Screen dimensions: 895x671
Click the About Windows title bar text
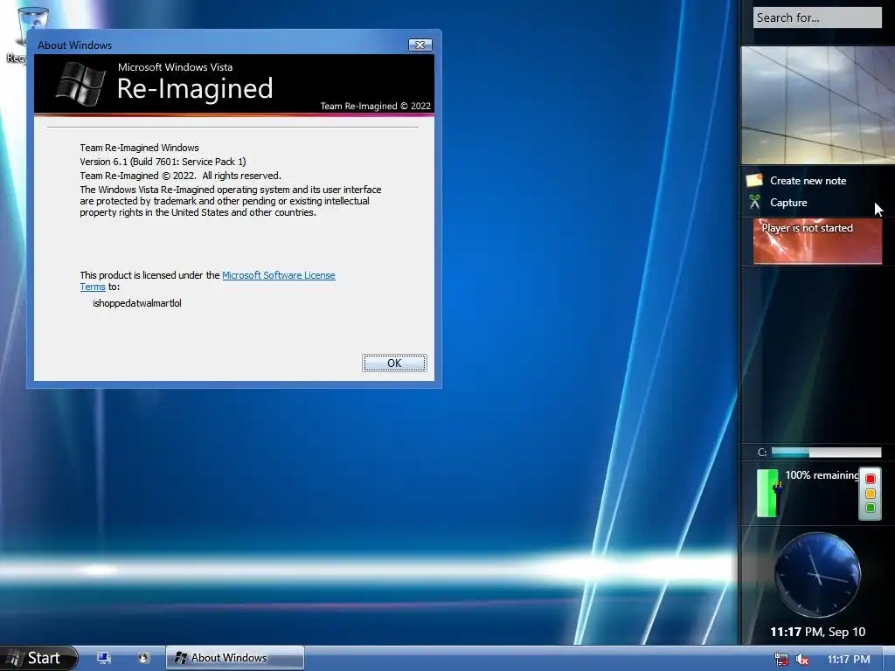click(x=75, y=45)
